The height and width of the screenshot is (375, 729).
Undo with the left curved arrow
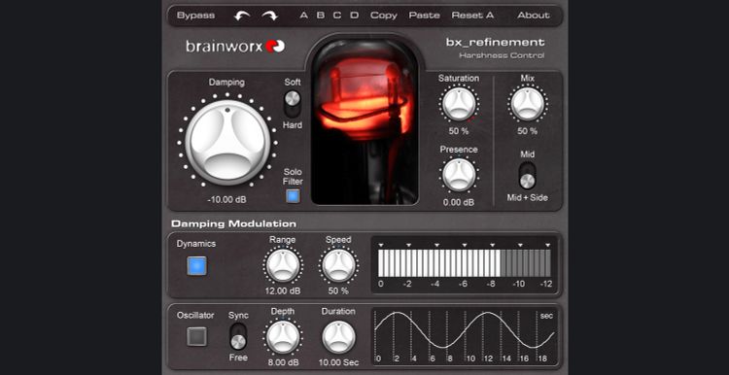pyautogui.click(x=241, y=16)
